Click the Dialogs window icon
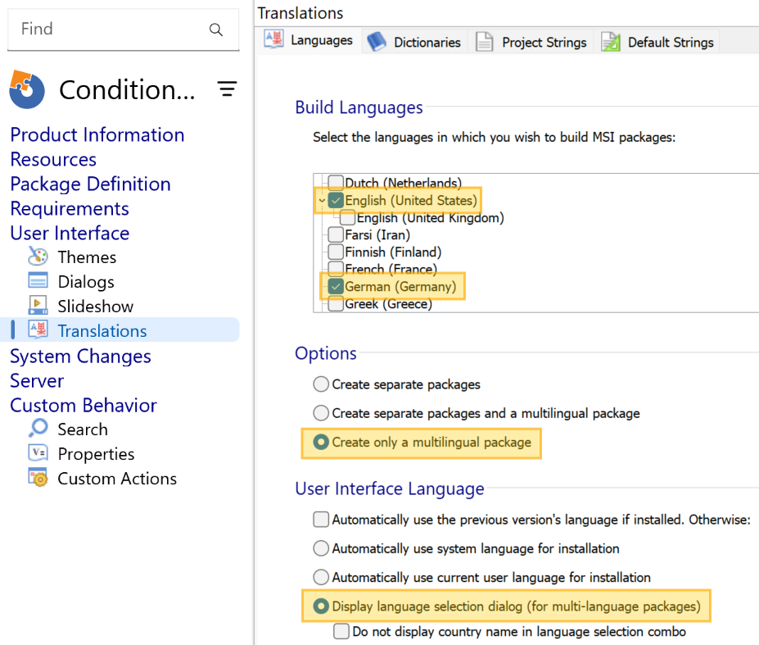759x645 pixels. pyautogui.click(x=38, y=281)
